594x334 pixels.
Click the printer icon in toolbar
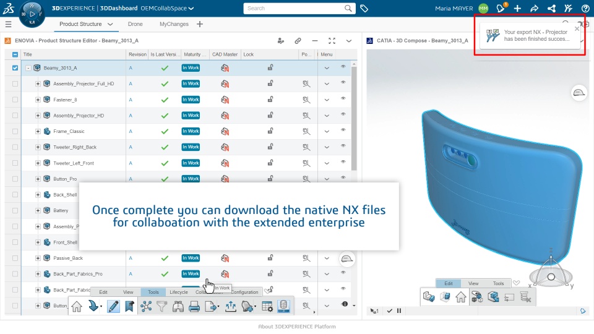pos(194,306)
